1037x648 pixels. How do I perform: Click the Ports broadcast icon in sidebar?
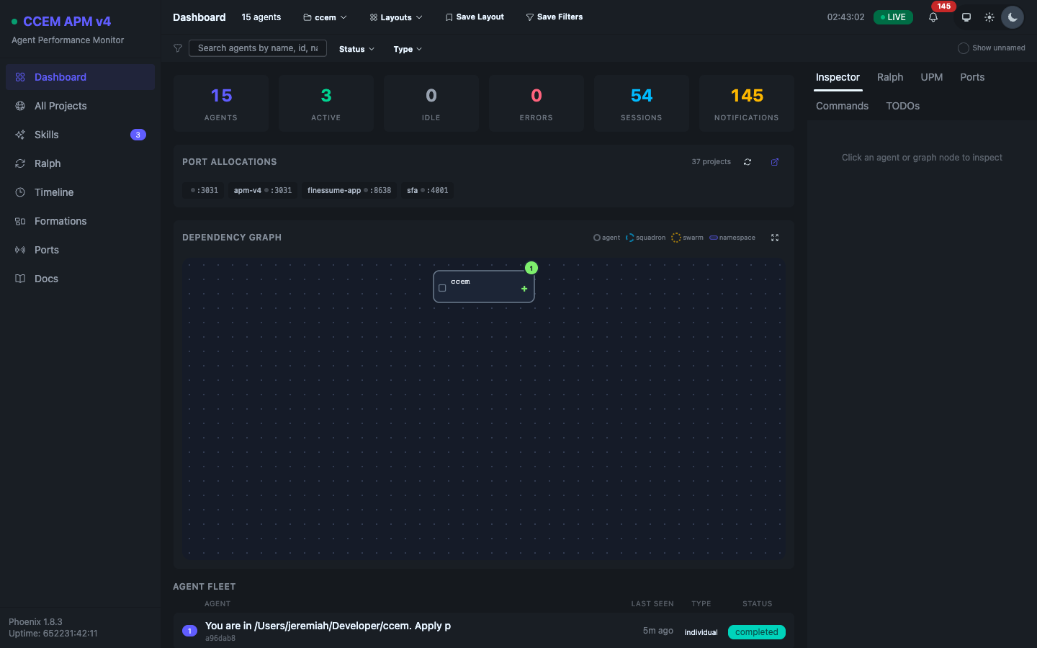pos(20,250)
